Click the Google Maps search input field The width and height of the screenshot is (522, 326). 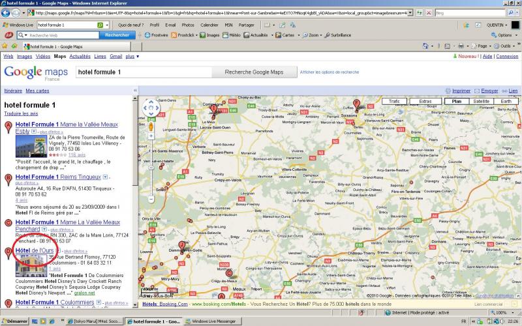tap(144, 72)
